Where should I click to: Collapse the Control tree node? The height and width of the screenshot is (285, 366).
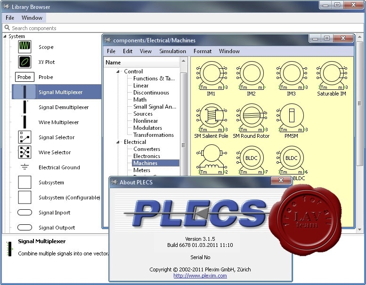tap(118, 71)
